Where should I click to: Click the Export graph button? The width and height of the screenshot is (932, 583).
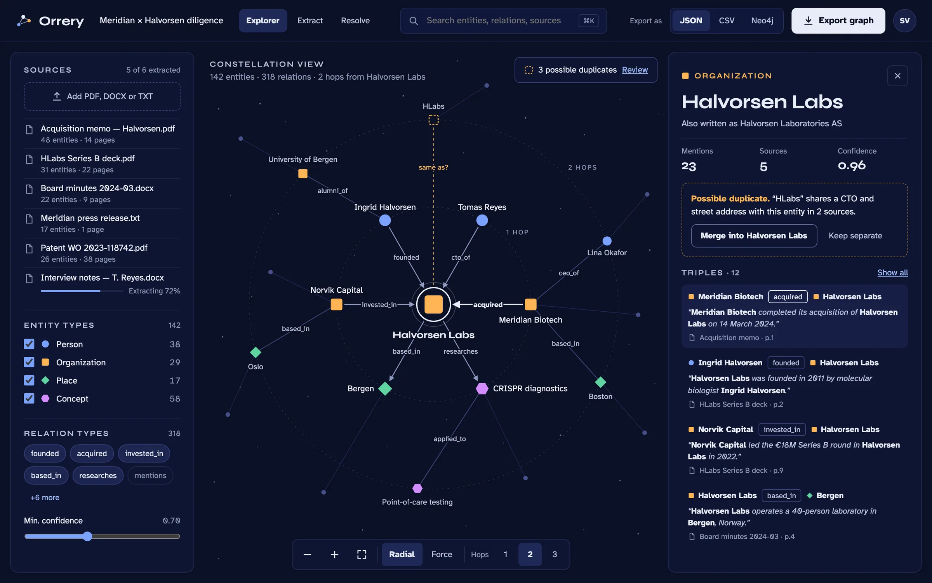838,21
